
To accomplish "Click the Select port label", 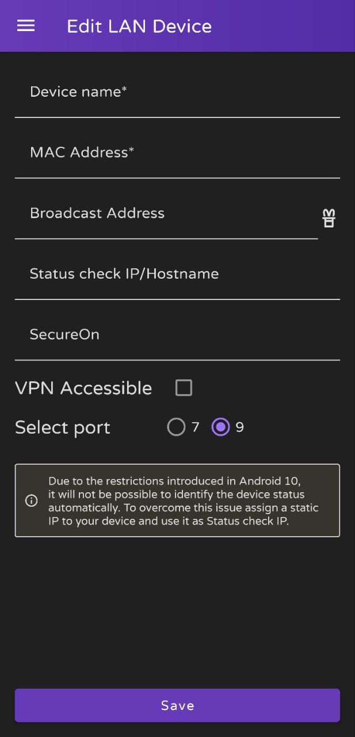I will (x=62, y=427).
